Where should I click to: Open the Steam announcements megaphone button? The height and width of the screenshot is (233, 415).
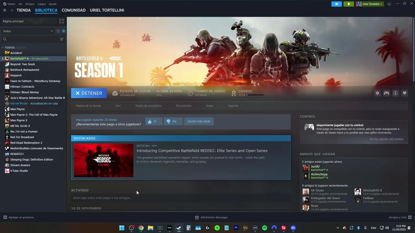(x=337, y=4)
